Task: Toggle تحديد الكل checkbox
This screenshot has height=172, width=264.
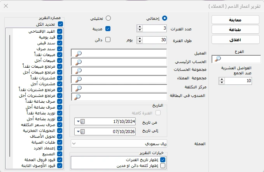Action: point(60,24)
